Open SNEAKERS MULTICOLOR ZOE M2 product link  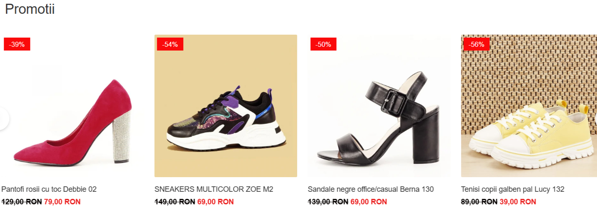[214, 189]
